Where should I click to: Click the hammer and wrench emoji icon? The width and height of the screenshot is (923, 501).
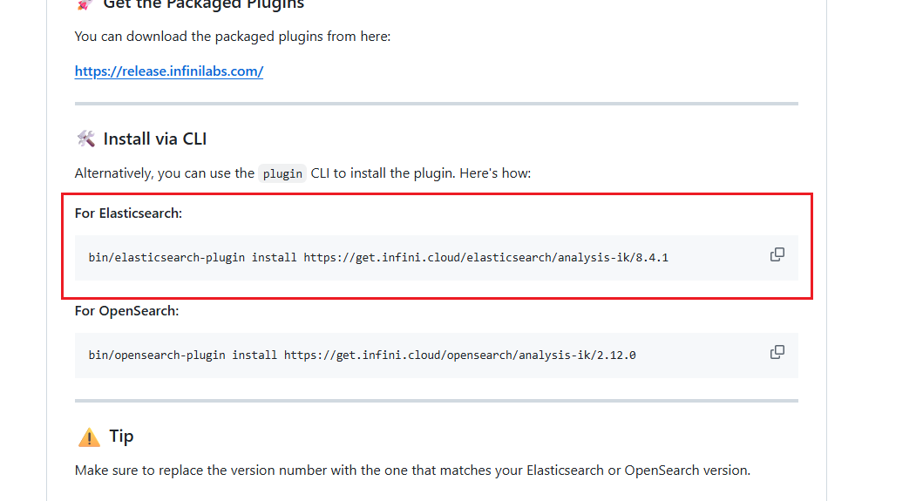click(85, 139)
